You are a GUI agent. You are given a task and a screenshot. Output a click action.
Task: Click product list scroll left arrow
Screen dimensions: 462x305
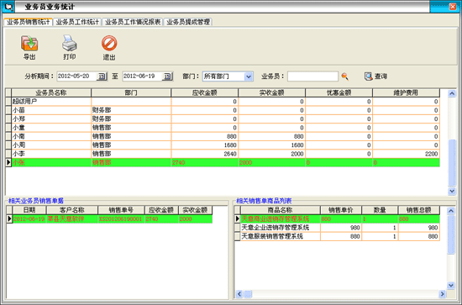point(239,294)
